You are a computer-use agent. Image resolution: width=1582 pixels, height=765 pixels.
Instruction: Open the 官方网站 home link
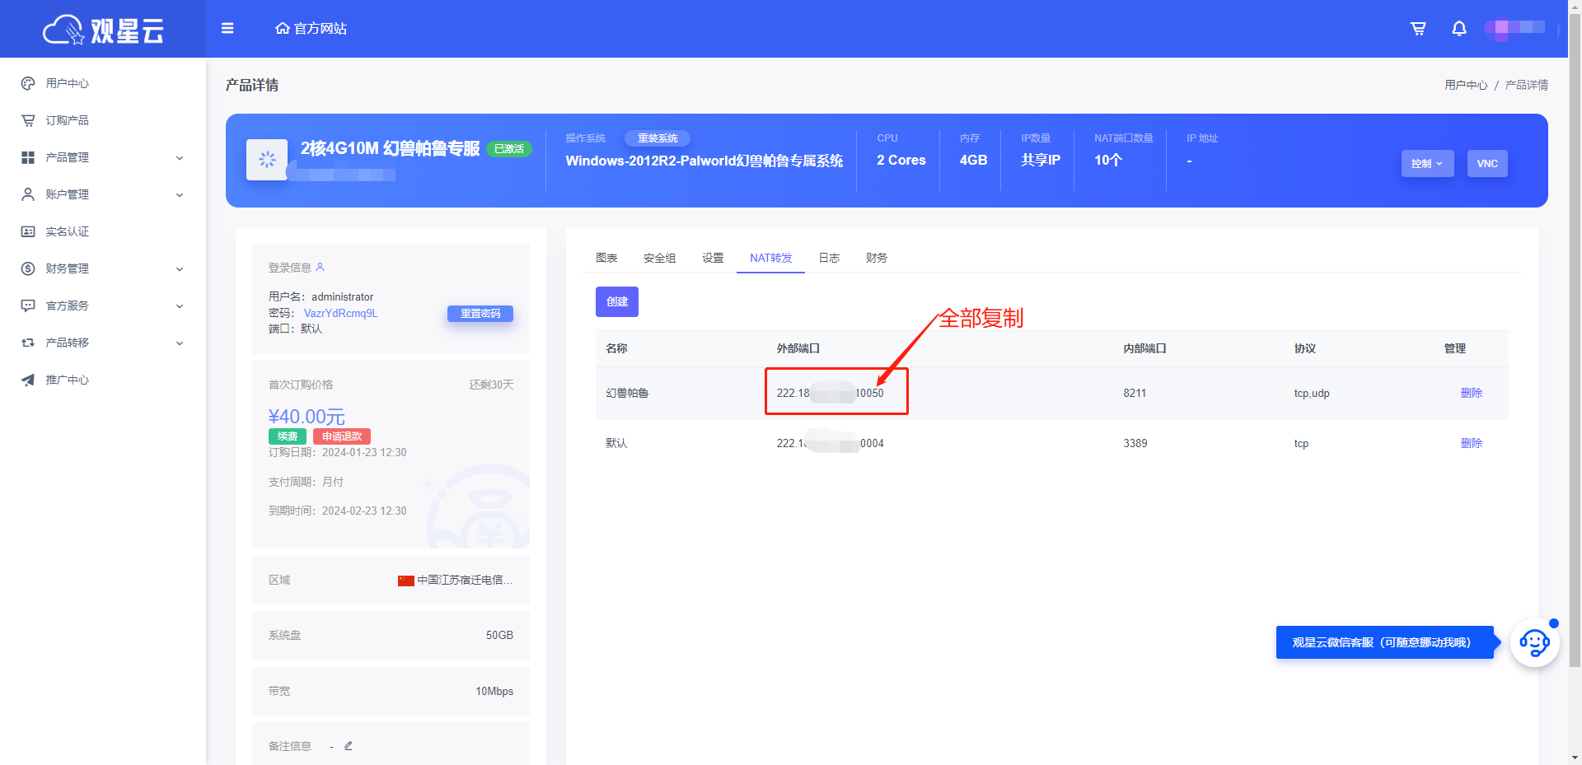[311, 28]
